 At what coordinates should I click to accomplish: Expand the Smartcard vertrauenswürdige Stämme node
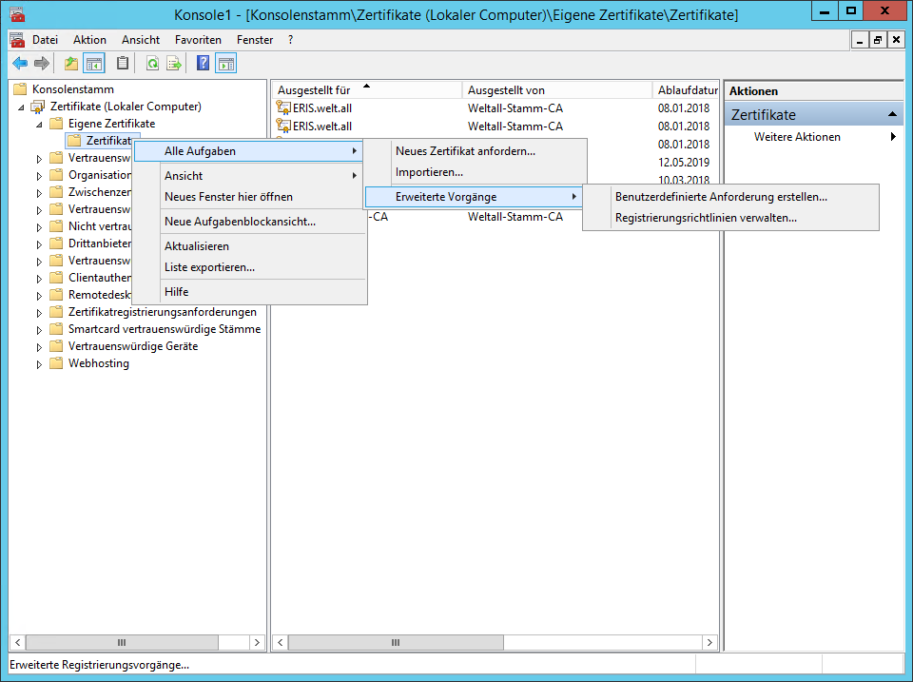[39, 330]
